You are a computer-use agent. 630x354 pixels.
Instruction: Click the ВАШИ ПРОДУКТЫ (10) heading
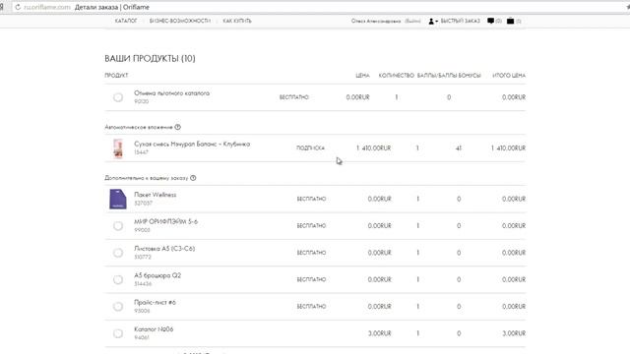coord(150,59)
